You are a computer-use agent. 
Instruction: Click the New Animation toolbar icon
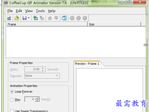(x=9, y=18)
